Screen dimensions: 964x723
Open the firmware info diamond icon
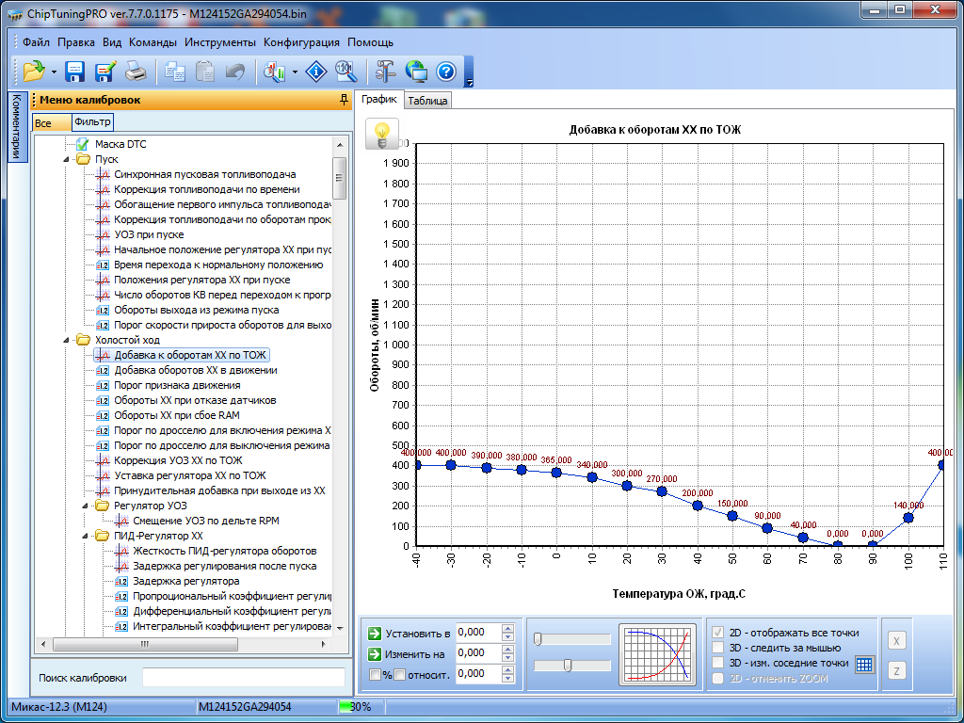click(317, 72)
